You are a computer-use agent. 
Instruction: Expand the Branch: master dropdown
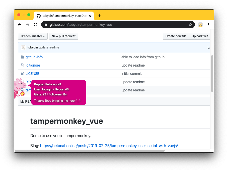pyautogui.click(x=33, y=36)
